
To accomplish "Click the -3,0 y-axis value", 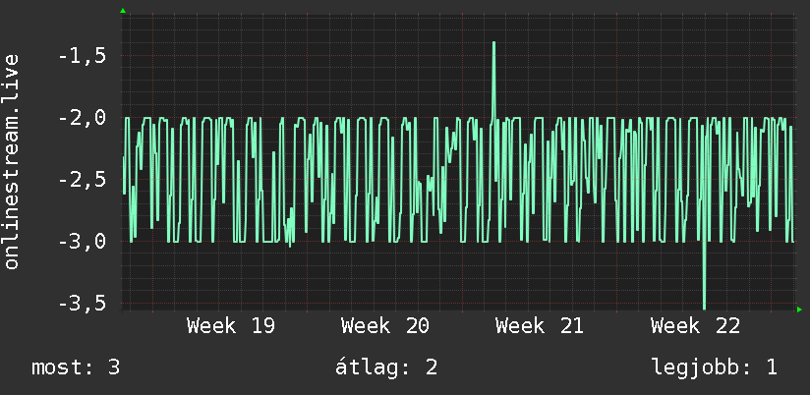I will (83, 242).
